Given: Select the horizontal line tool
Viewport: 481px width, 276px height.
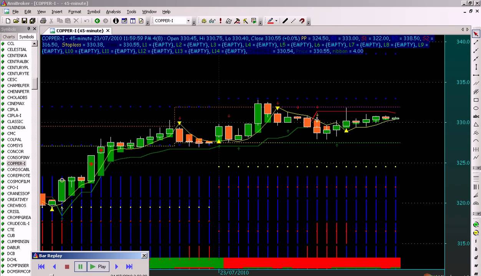Looking at the screenshot, I should [476, 75].
